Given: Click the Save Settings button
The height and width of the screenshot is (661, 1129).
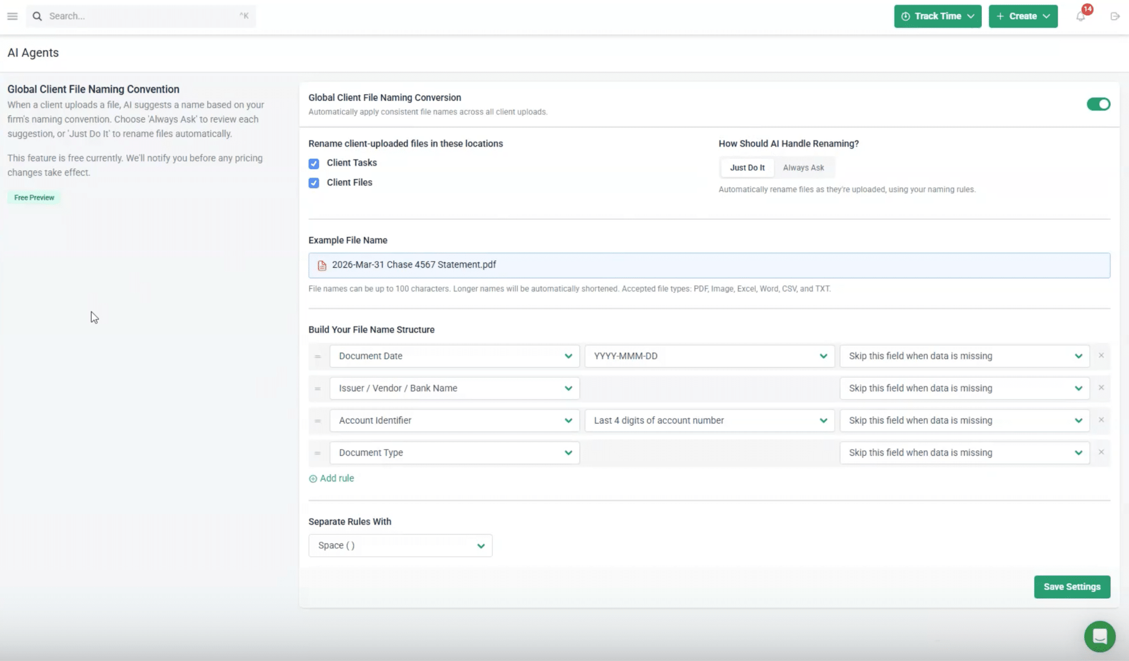Looking at the screenshot, I should click(x=1072, y=587).
